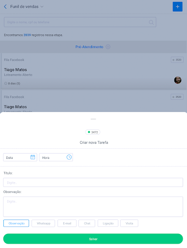Open Pré-Atendimento stage settings gear

click(x=108, y=47)
